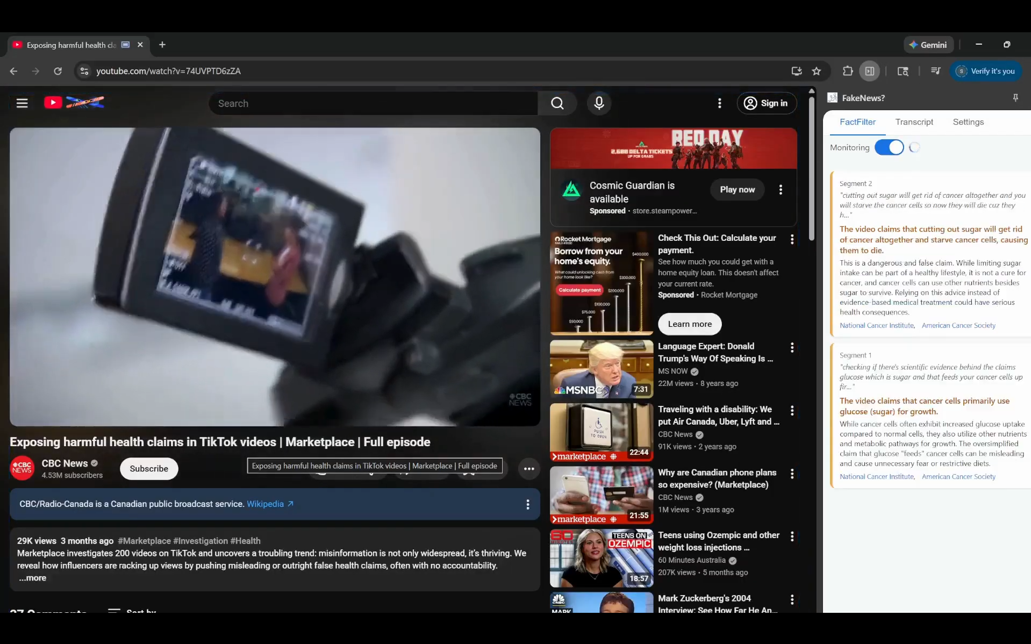The height and width of the screenshot is (644, 1031).
Task: Click Play now on Cosmic Guardian ad
Action: [x=737, y=190]
